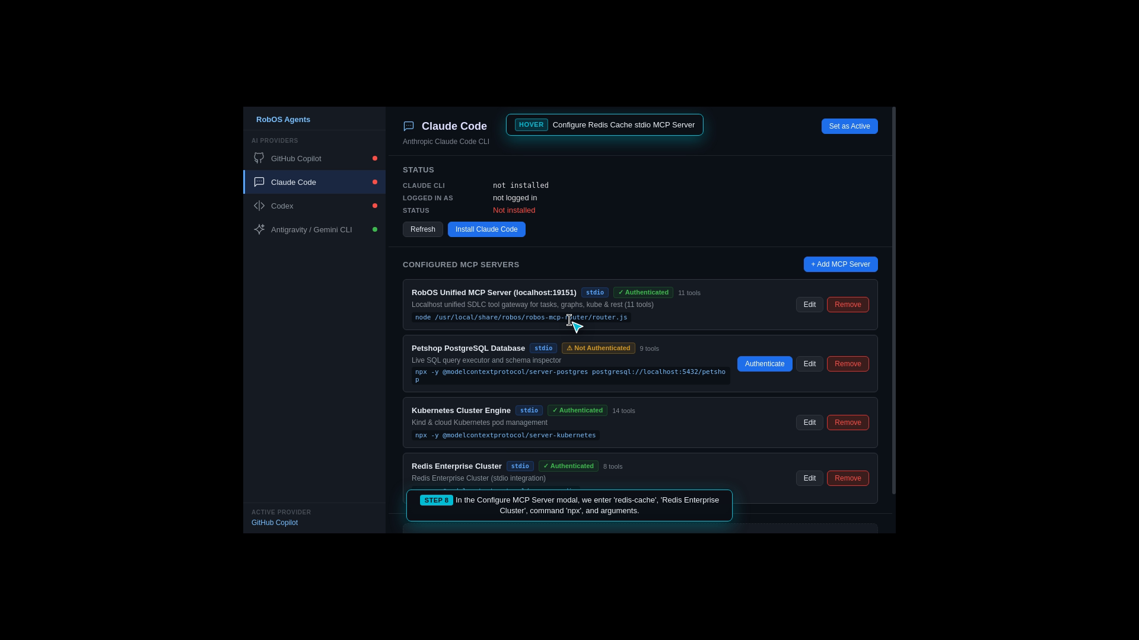Click the GitHub Copilot active provider link
1139x640 pixels.
click(x=275, y=523)
